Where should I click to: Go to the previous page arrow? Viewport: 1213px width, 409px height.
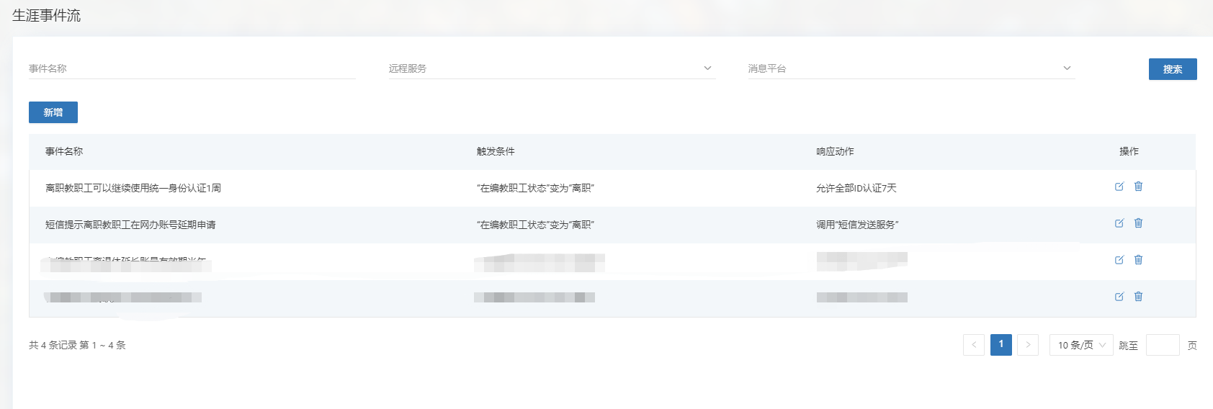tap(974, 345)
